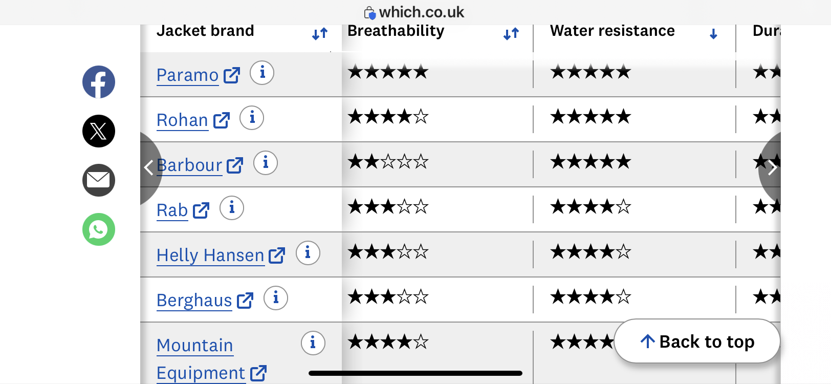Image resolution: width=831 pixels, height=384 pixels.
Task: Click Back to top button
Action: [x=697, y=341]
